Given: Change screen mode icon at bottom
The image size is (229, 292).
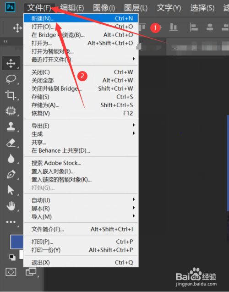Looking at the screenshot, I should (31, 272).
